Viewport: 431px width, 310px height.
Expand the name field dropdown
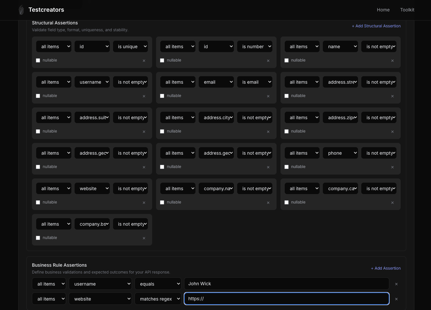pos(340,47)
